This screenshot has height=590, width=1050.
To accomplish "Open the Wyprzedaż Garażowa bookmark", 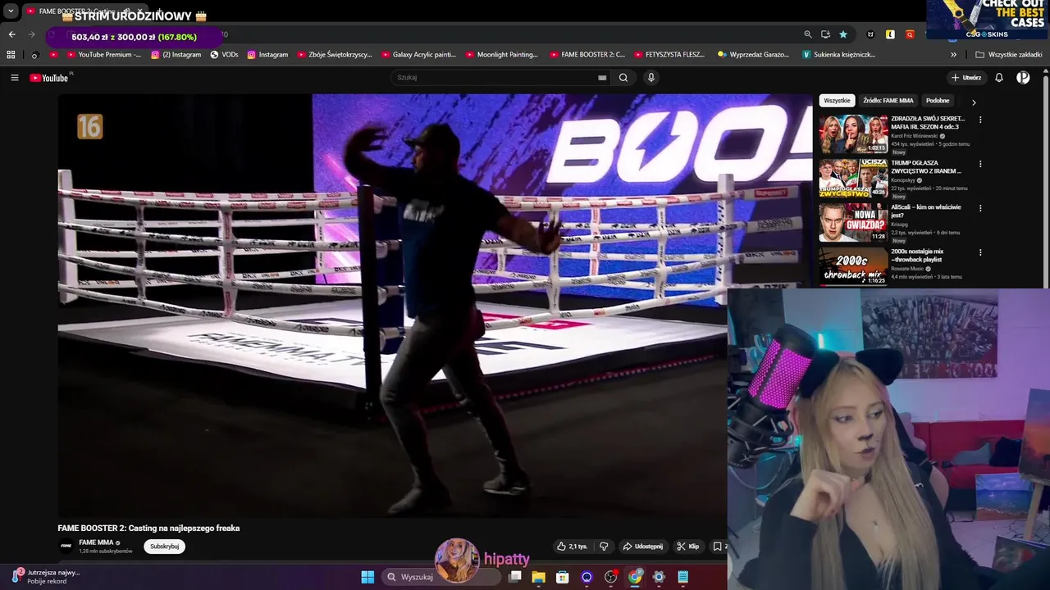I will click(x=753, y=55).
